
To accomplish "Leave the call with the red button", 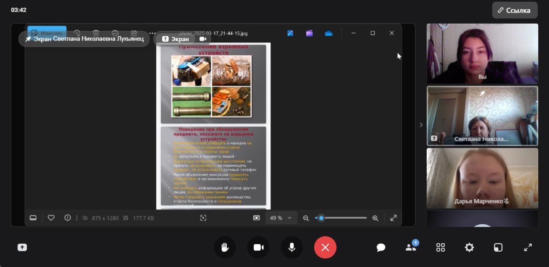I will (325, 247).
